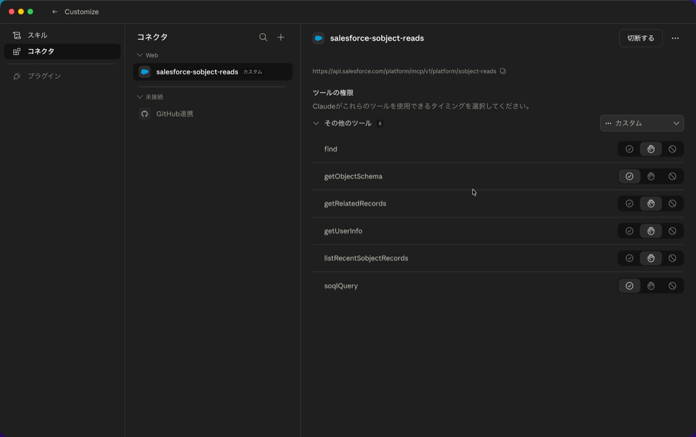Select the GitHub連携 connector
The image size is (696, 437).
(x=175, y=114)
